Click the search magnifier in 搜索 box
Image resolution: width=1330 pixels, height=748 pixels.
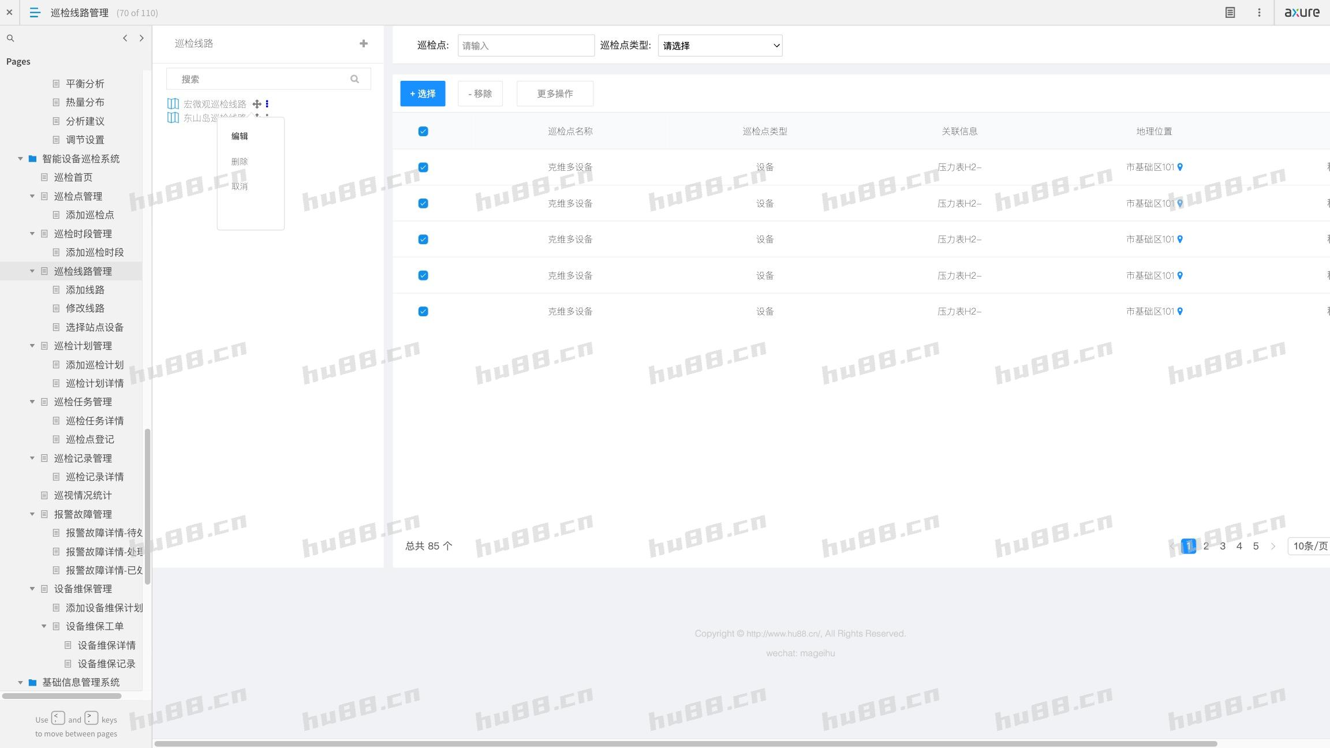coord(354,79)
